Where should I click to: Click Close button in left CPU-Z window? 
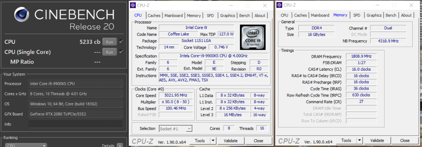[x=259, y=141]
